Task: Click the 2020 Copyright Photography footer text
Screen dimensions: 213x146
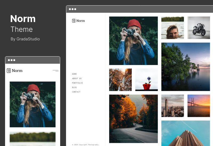Action: [85, 145]
